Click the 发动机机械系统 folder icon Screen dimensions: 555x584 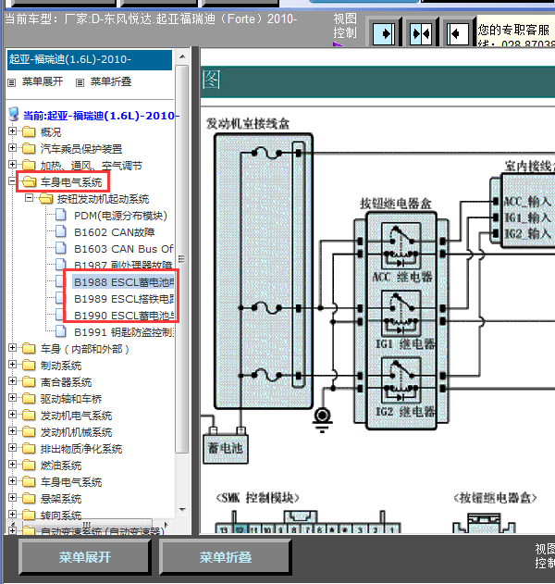pyautogui.click(x=29, y=432)
